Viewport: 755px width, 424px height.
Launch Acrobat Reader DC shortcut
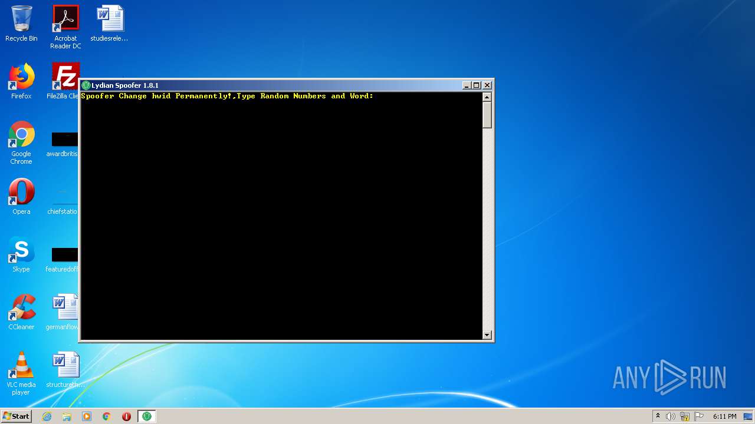pyautogui.click(x=65, y=27)
